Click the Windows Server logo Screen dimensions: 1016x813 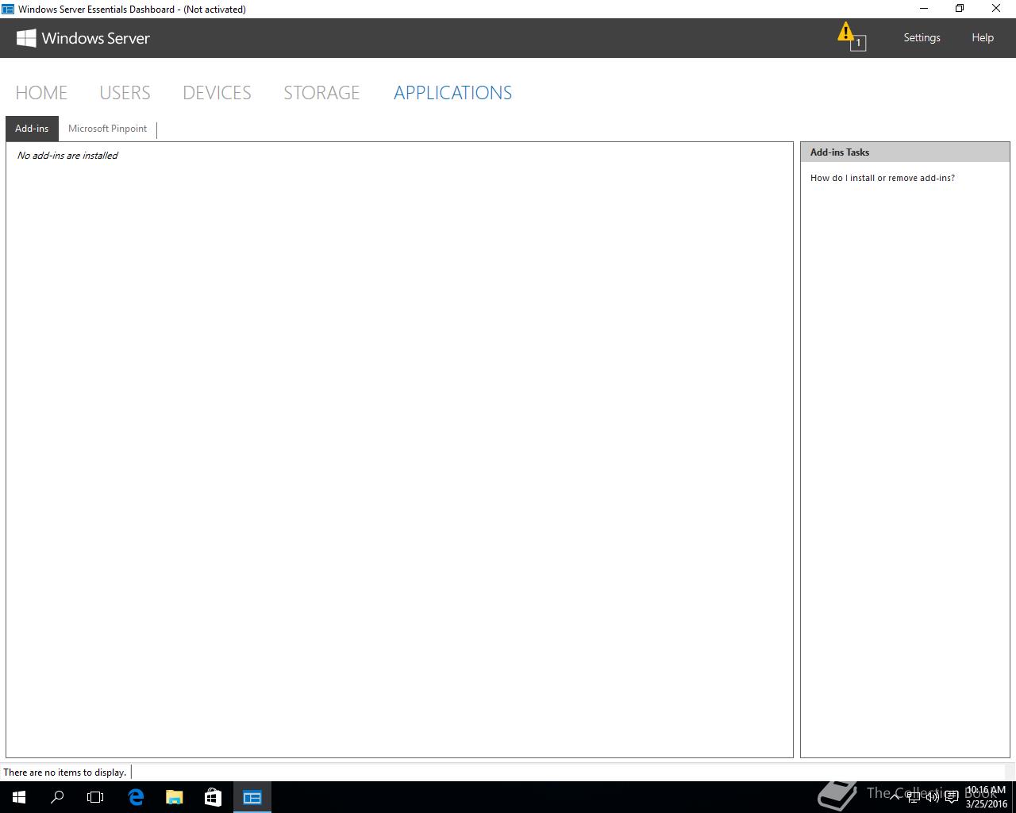pyautogui.click(x=83, y=38)
